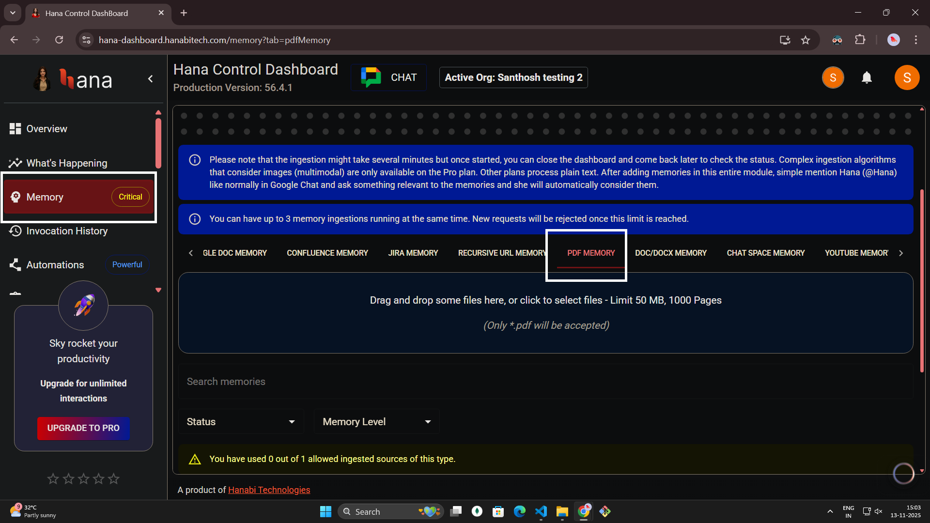This screenshot has width=930, height=523.
Task: View the Invocation History
Action: coord(67,231)
